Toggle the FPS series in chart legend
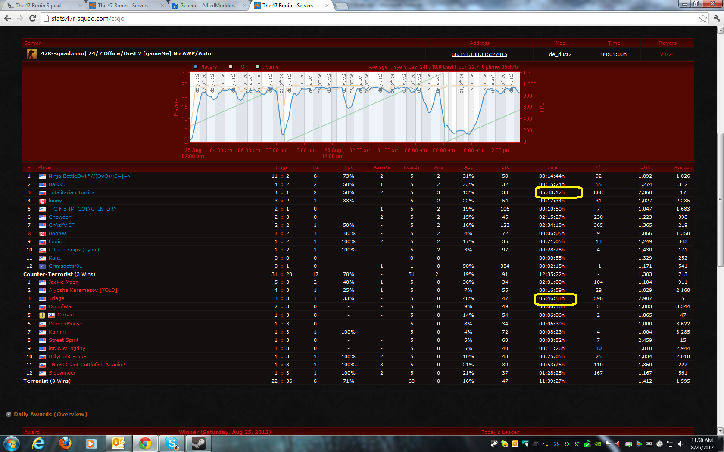Viewport: 724px width, 452px height. pyautogui.click(x=237, y=67)
